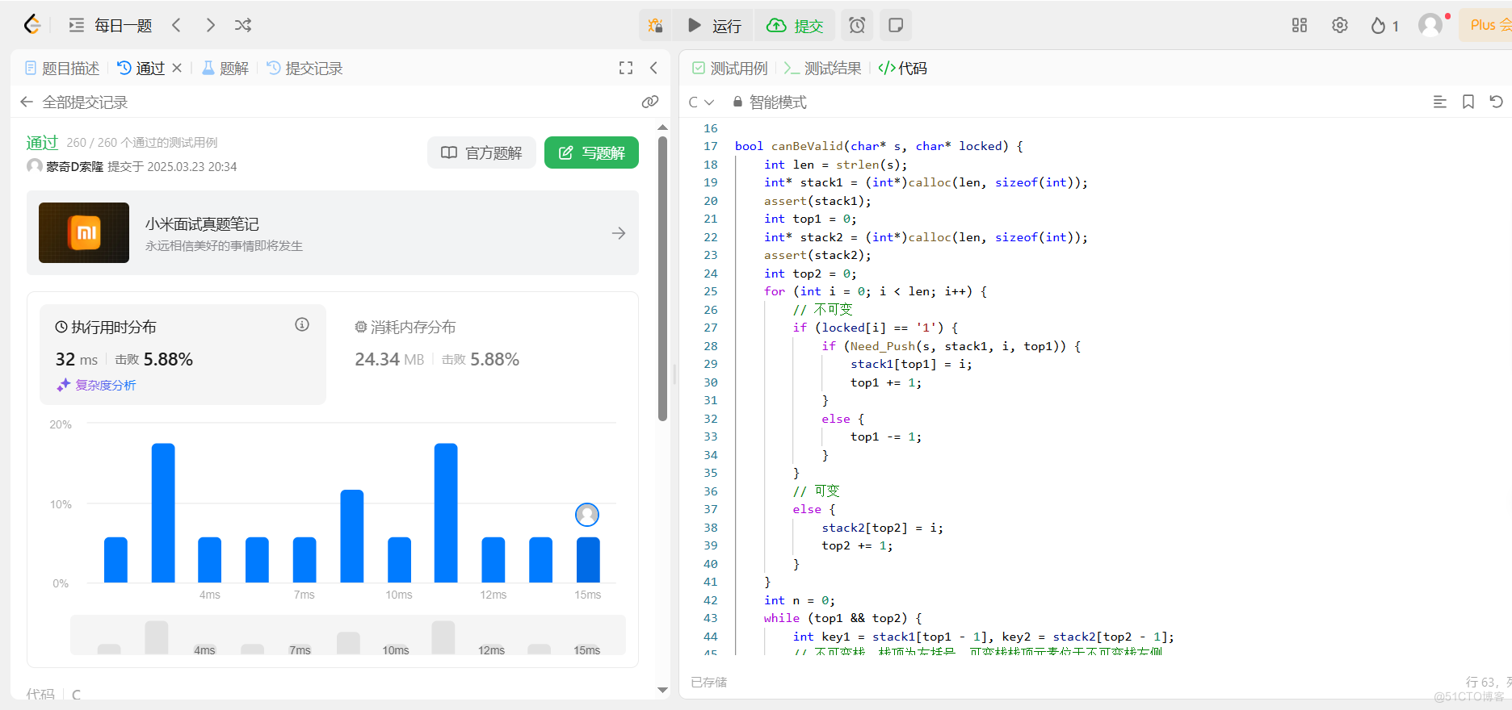Click the Plus membership button
The image size is (1512, 710).
pos(1486,25)
